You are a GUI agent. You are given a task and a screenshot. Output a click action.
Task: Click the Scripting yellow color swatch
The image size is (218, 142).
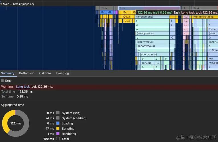58,128
